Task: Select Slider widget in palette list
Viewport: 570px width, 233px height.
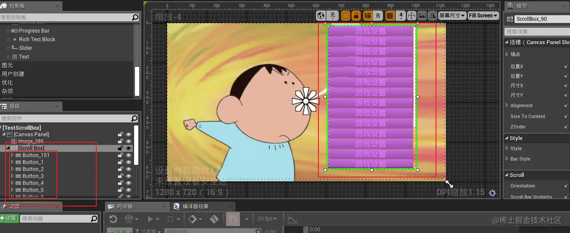Action: 26,48
